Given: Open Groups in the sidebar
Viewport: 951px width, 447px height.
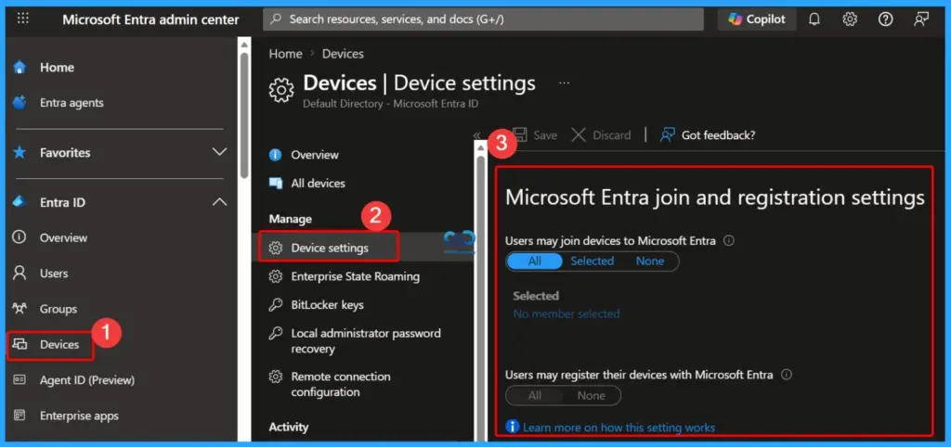Looking at the screenshot, I should pos(59,309).
